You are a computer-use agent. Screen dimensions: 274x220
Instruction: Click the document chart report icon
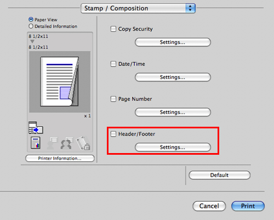[x=36, y=143]
